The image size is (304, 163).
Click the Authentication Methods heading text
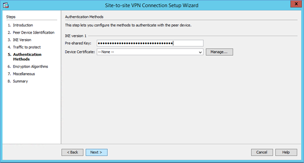point(84,17)
